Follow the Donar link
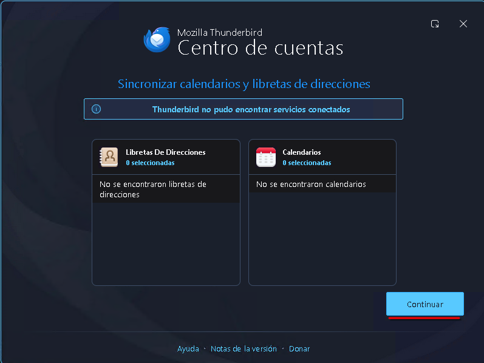This screenshot has height=363, width=484. click(x=299, y=349)
